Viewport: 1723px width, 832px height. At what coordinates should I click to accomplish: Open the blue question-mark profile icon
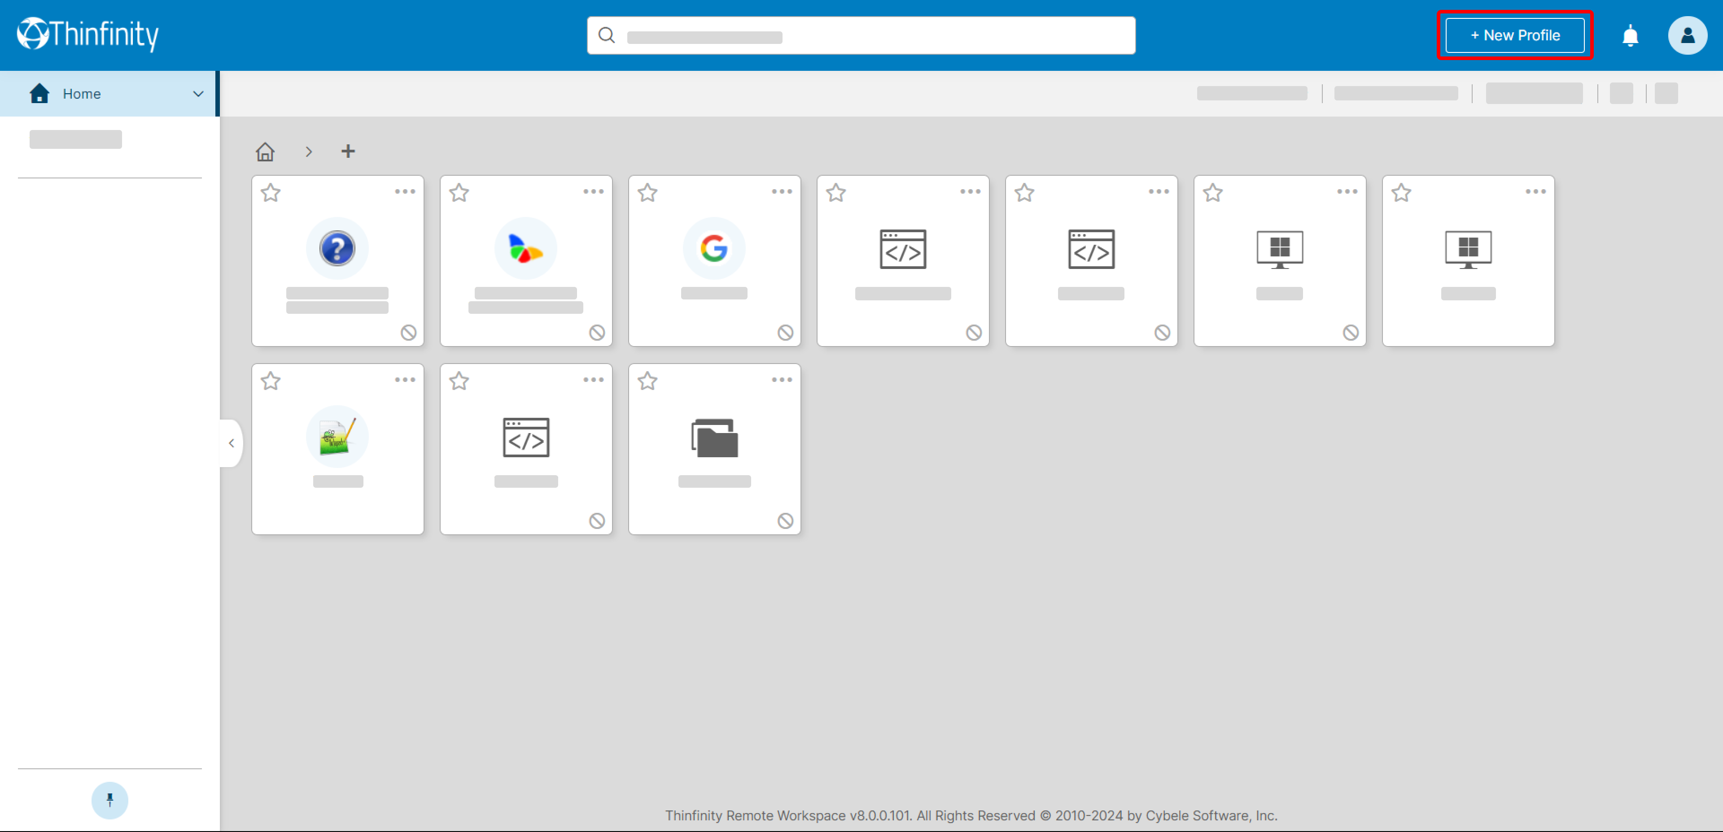(x=337, y=249)
